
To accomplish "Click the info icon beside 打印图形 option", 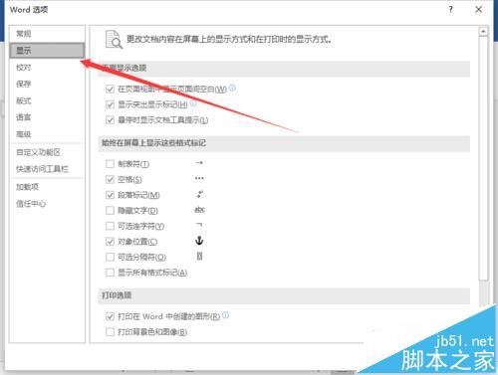I will click(x=225, y=315).
